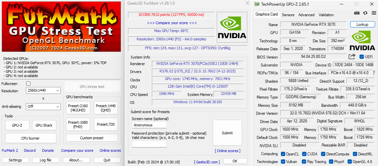Viewport: 378px width, 166px height.
Task: Click the About... button
Action: (76, 160)
